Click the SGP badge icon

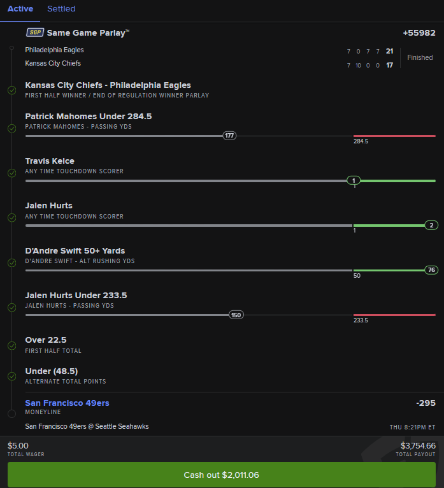(x=35, y=32)
